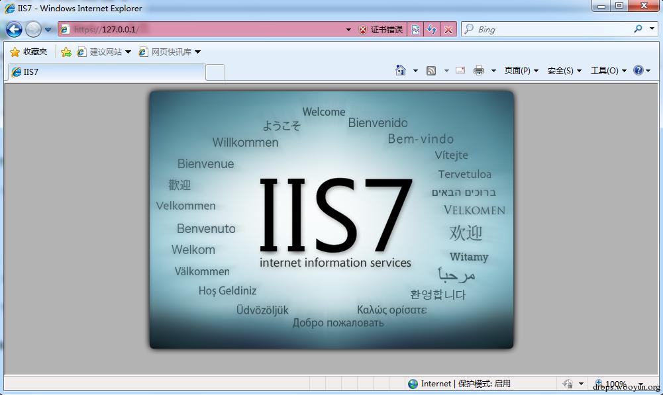Click the IE icon in title bar

point(9,8)
